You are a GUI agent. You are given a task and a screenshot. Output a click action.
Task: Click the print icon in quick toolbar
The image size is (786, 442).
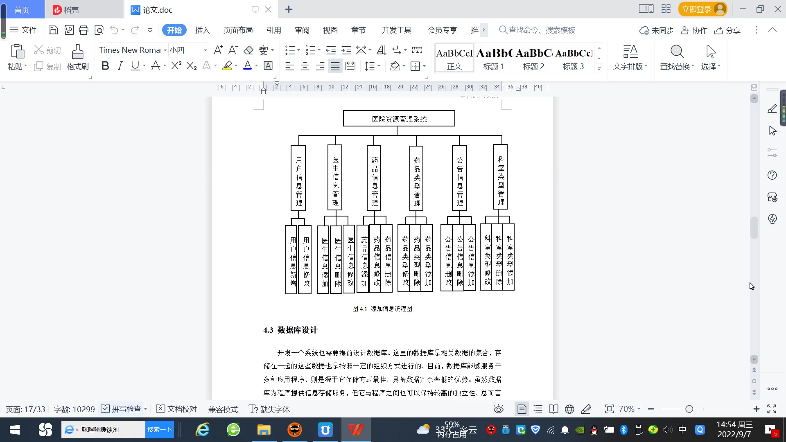tap(84, 30)
